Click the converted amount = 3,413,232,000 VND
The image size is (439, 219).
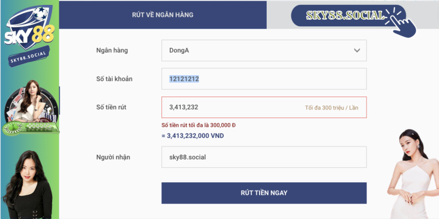pos(193,136)
